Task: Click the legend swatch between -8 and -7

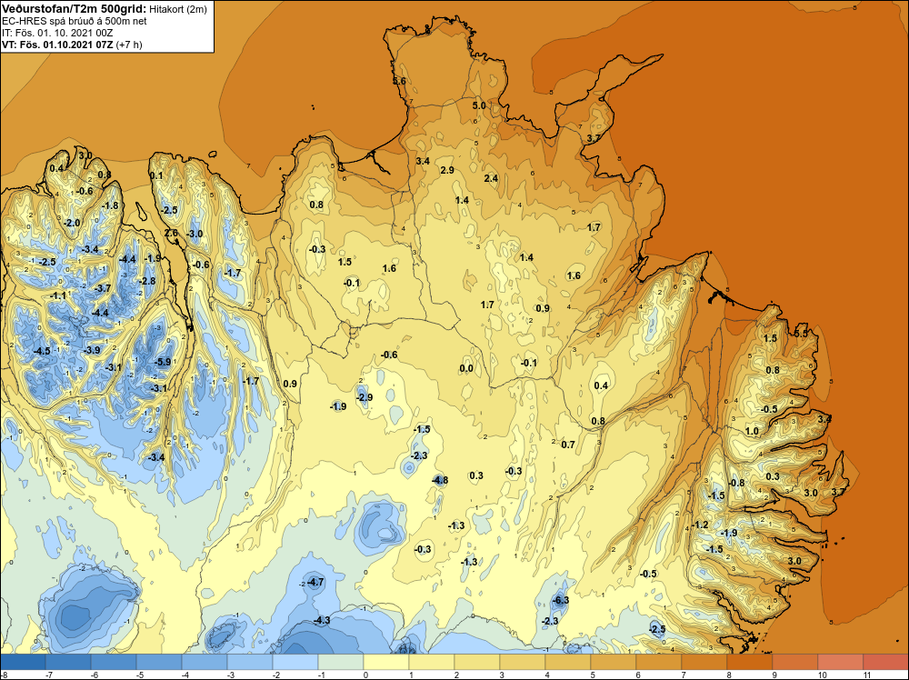Action: pos(23,662)
